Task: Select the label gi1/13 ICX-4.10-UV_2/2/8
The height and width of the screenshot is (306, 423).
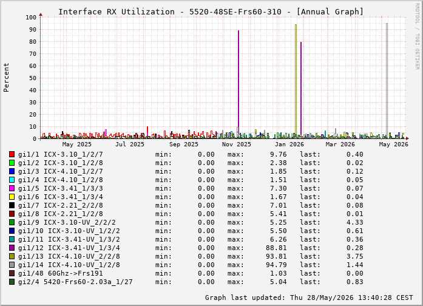Action: (69, 256)
